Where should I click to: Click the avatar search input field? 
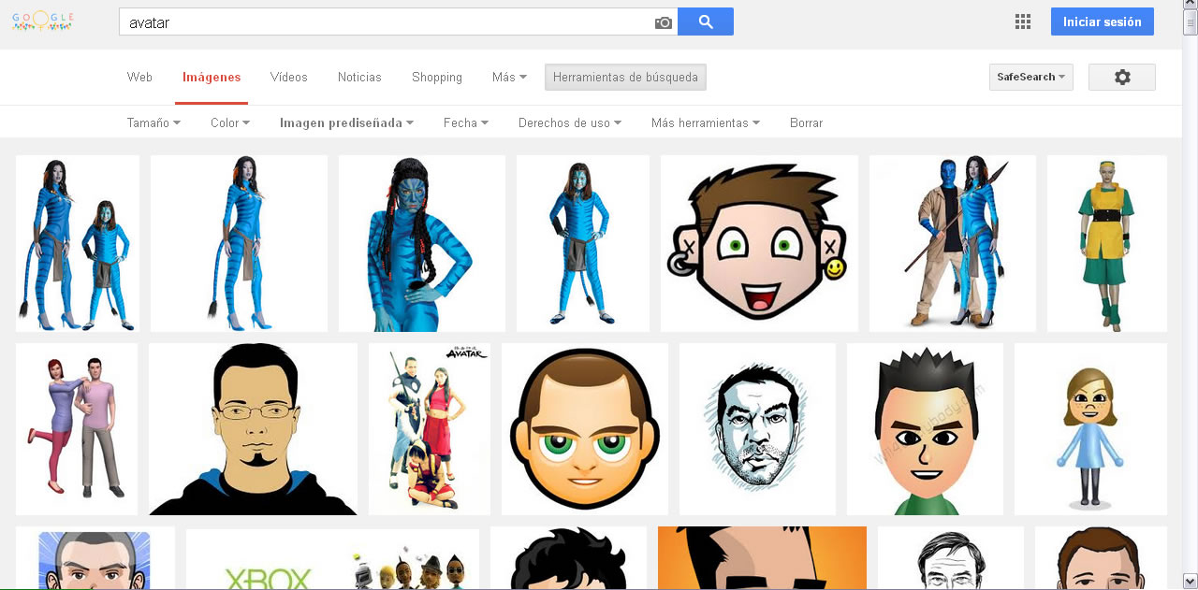pos(384,22)
